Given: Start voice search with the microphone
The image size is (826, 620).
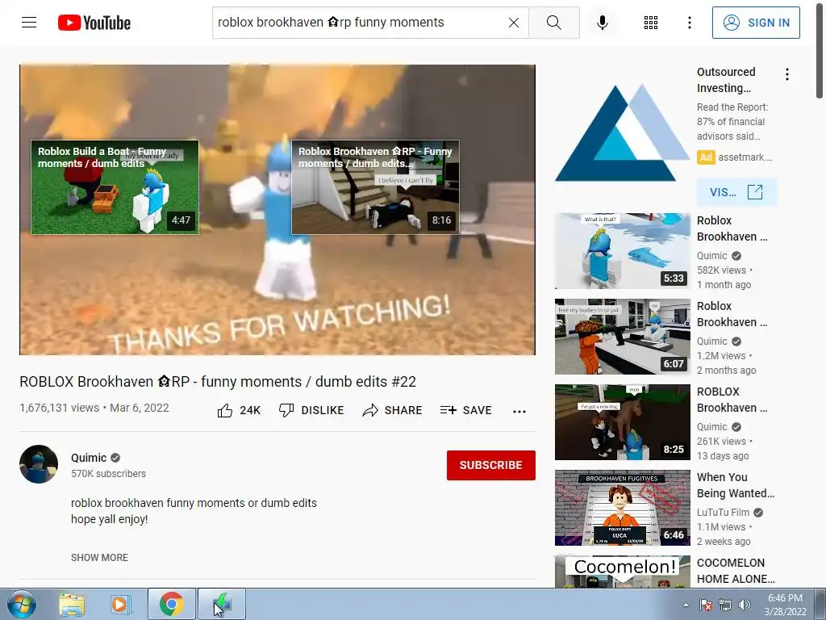Looking at the screenshot, I should (603, 23).
